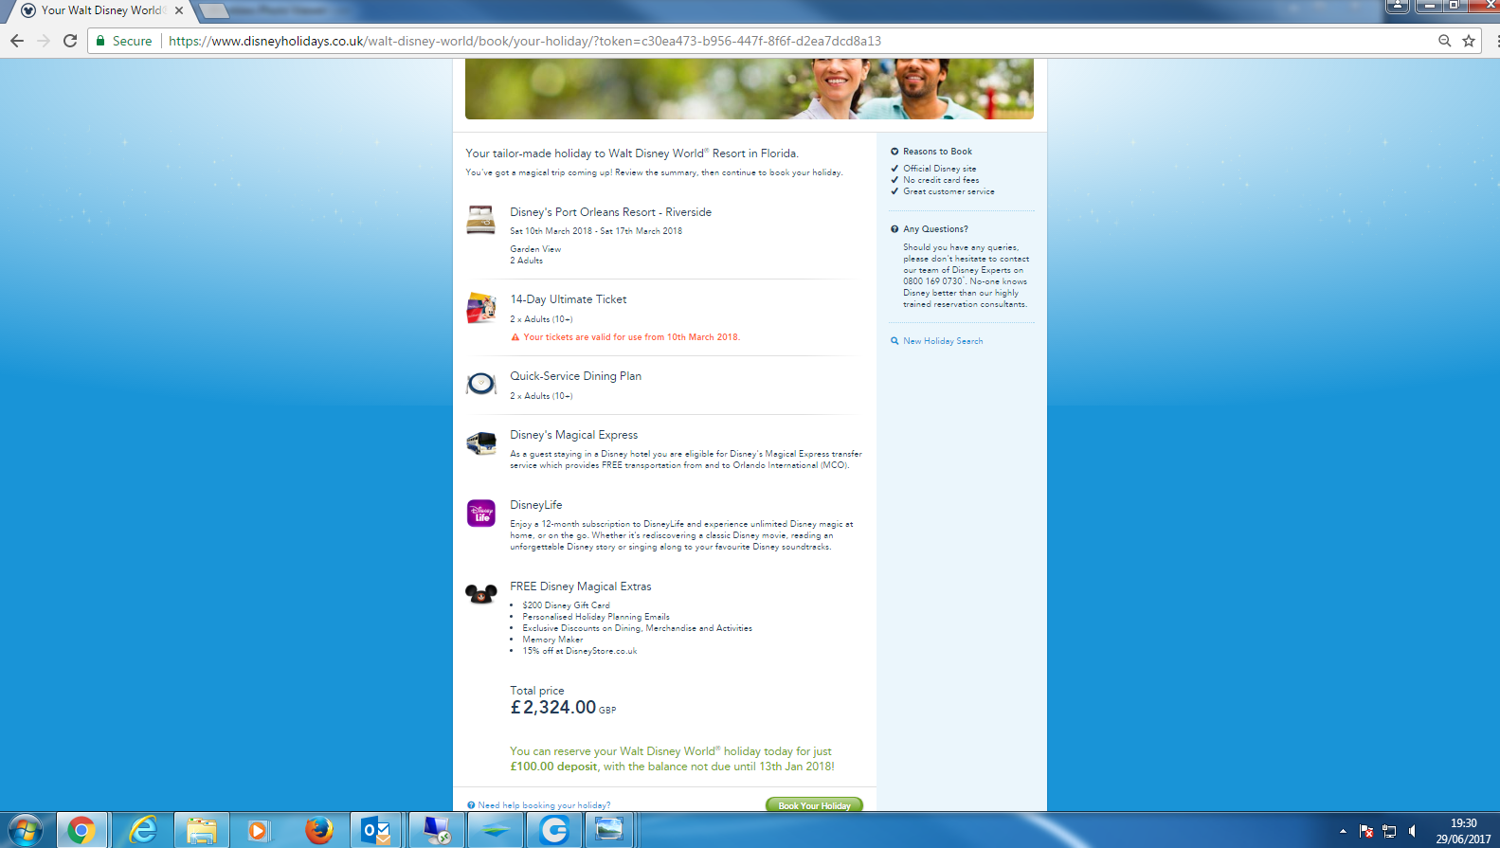Select the Your Walt Disney World tab
Screen dimensions: 1500x848
pyautogui.click(x=102, y=10)
